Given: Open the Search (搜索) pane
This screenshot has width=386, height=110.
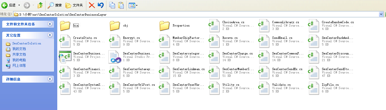Looking at the screenshot, I should pyautogui.click(x=55, y=5).
